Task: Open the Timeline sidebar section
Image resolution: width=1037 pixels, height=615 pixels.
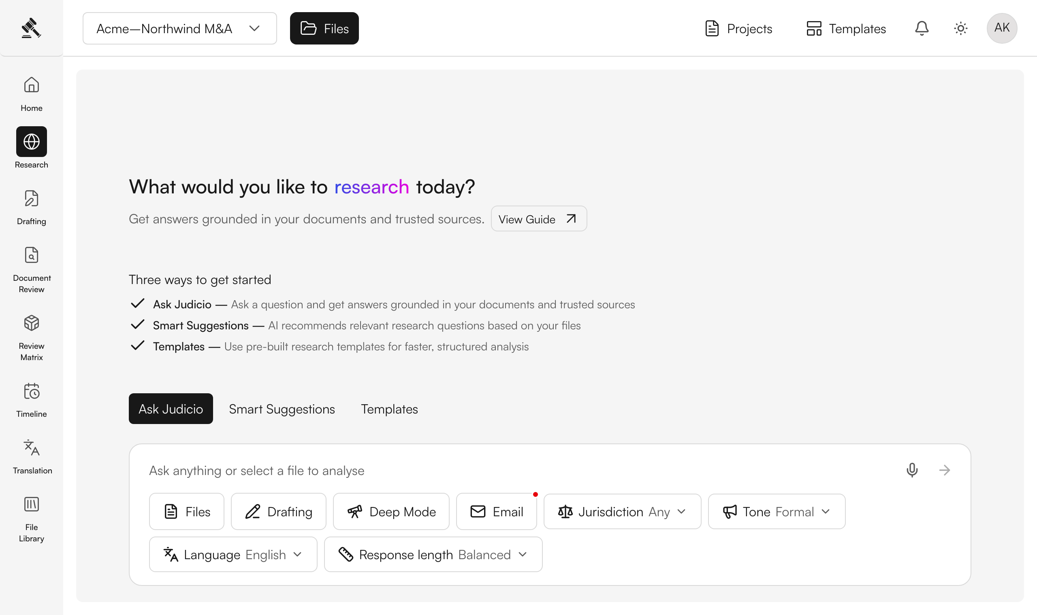Action: [32, 400]
